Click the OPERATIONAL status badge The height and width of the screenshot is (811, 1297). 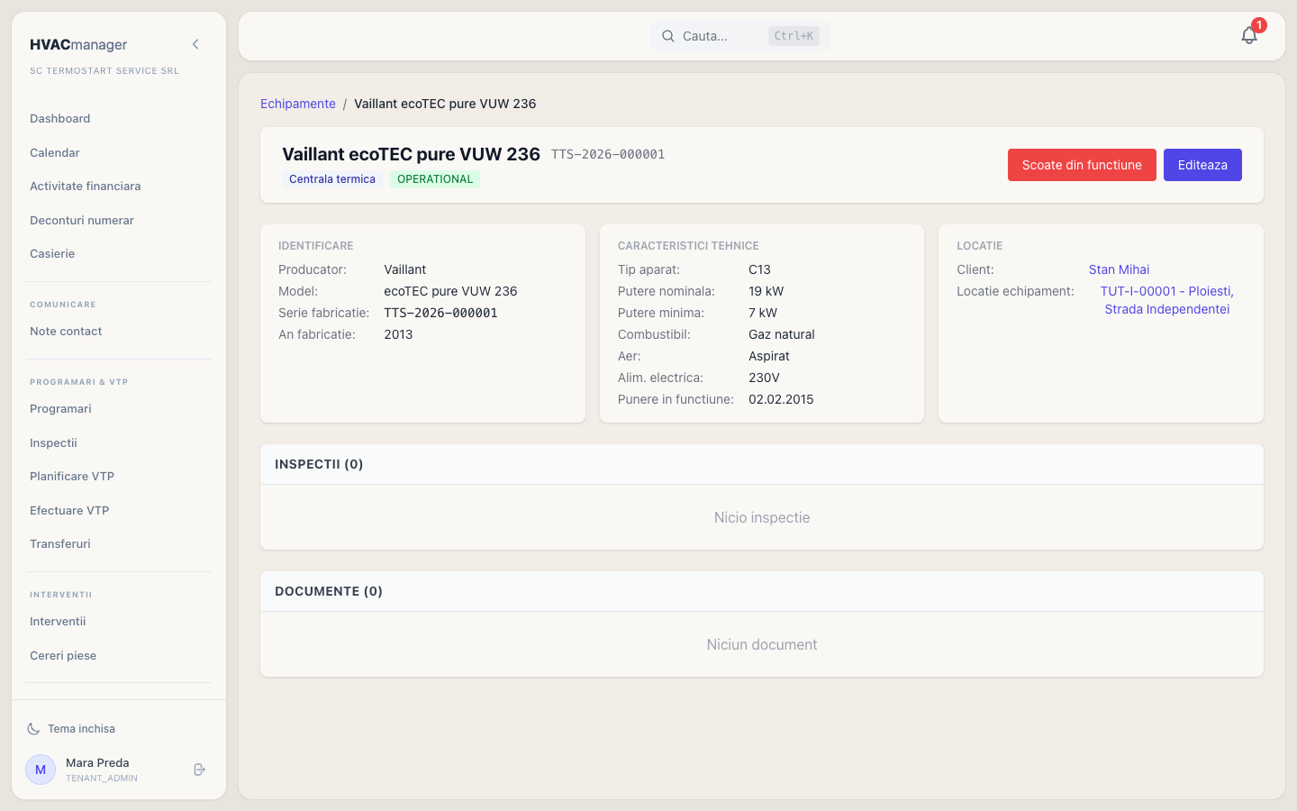(435, 179)
